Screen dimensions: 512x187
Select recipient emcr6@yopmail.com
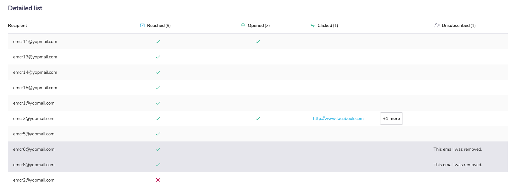(x=34, y=149)
